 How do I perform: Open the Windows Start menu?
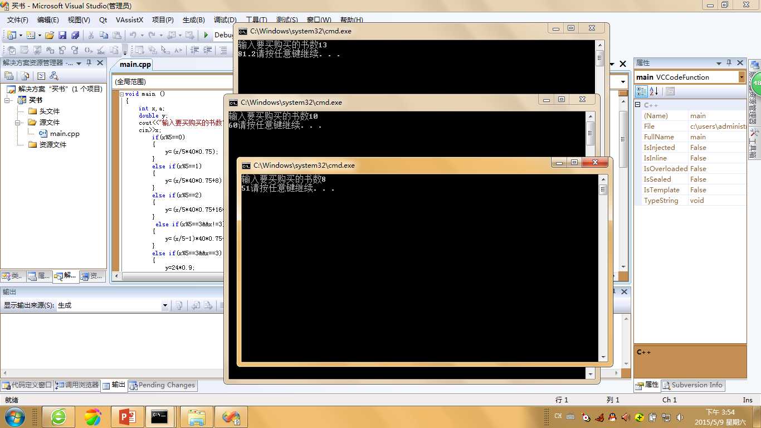coord(14,417)
